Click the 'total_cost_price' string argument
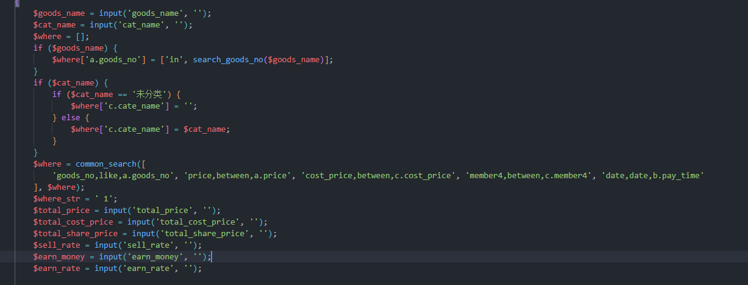Screen dimensions: 748x285 [x=198, y=222]
